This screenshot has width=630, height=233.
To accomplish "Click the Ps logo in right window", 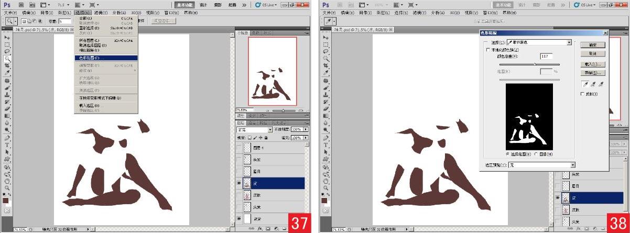I will click(x=324, y=5).
